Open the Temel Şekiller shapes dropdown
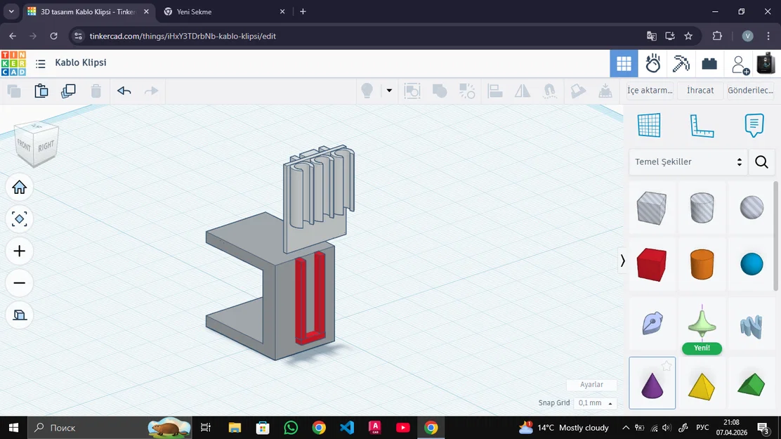Image resolution: width=781 pixels, height=439 pixels. pos(688,162)
